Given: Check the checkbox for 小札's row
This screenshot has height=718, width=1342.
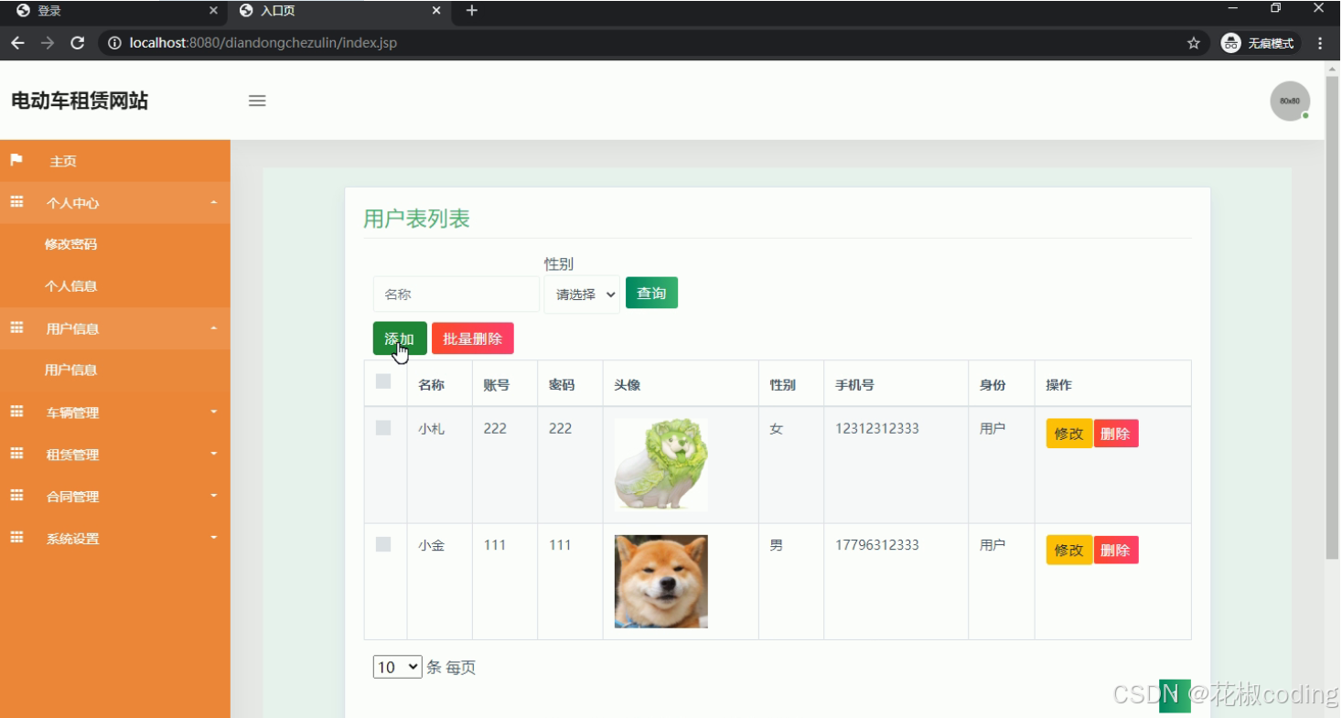Looking at the screenshot, I should coord(383,427).
